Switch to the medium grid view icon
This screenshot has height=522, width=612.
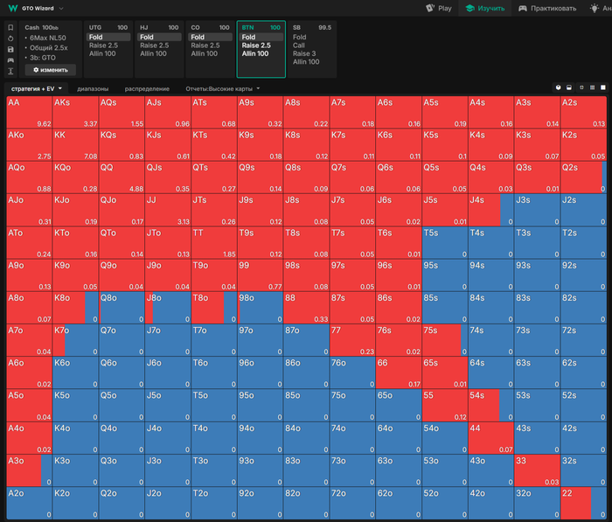pos(592,87)
